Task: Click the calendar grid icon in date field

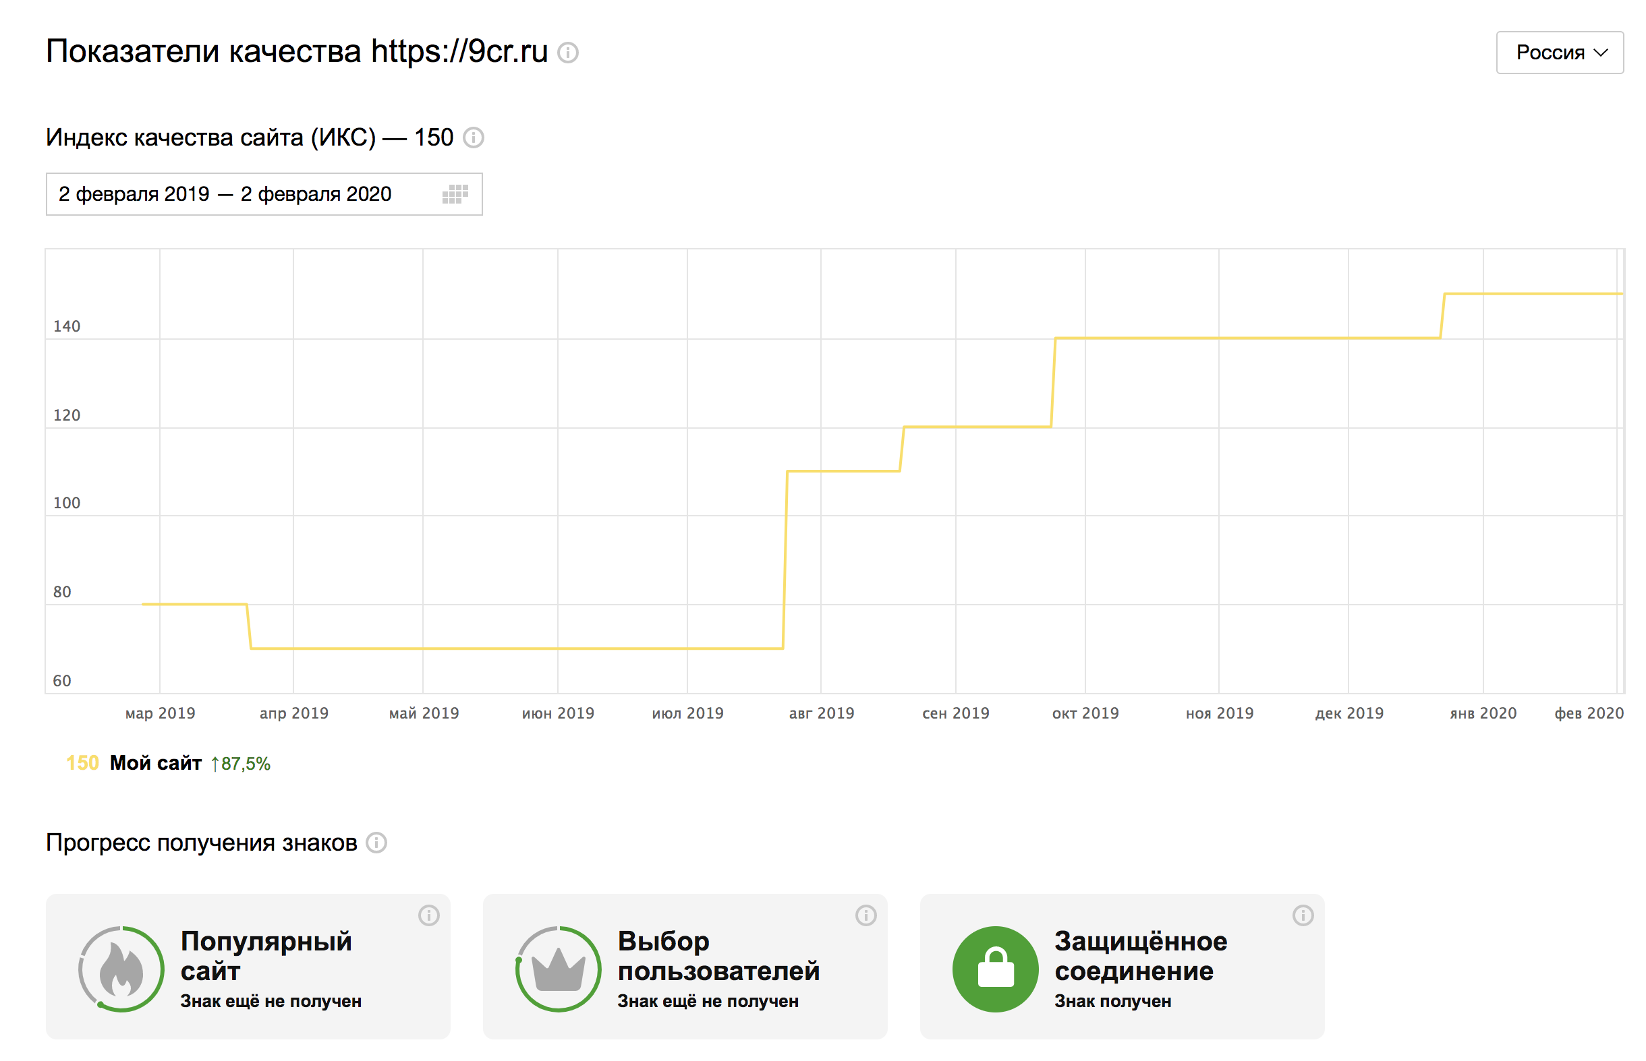Action: click(x=455, y=194)
